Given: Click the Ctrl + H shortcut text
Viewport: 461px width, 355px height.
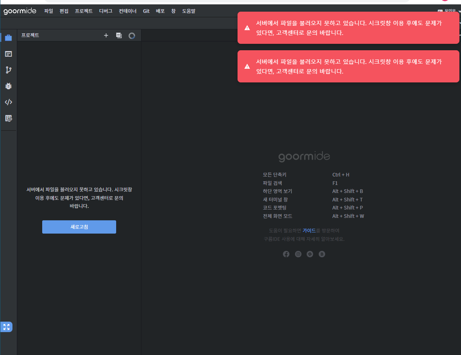Looking at the screenshot, I should pyautogui.click(x=341, y=175).
